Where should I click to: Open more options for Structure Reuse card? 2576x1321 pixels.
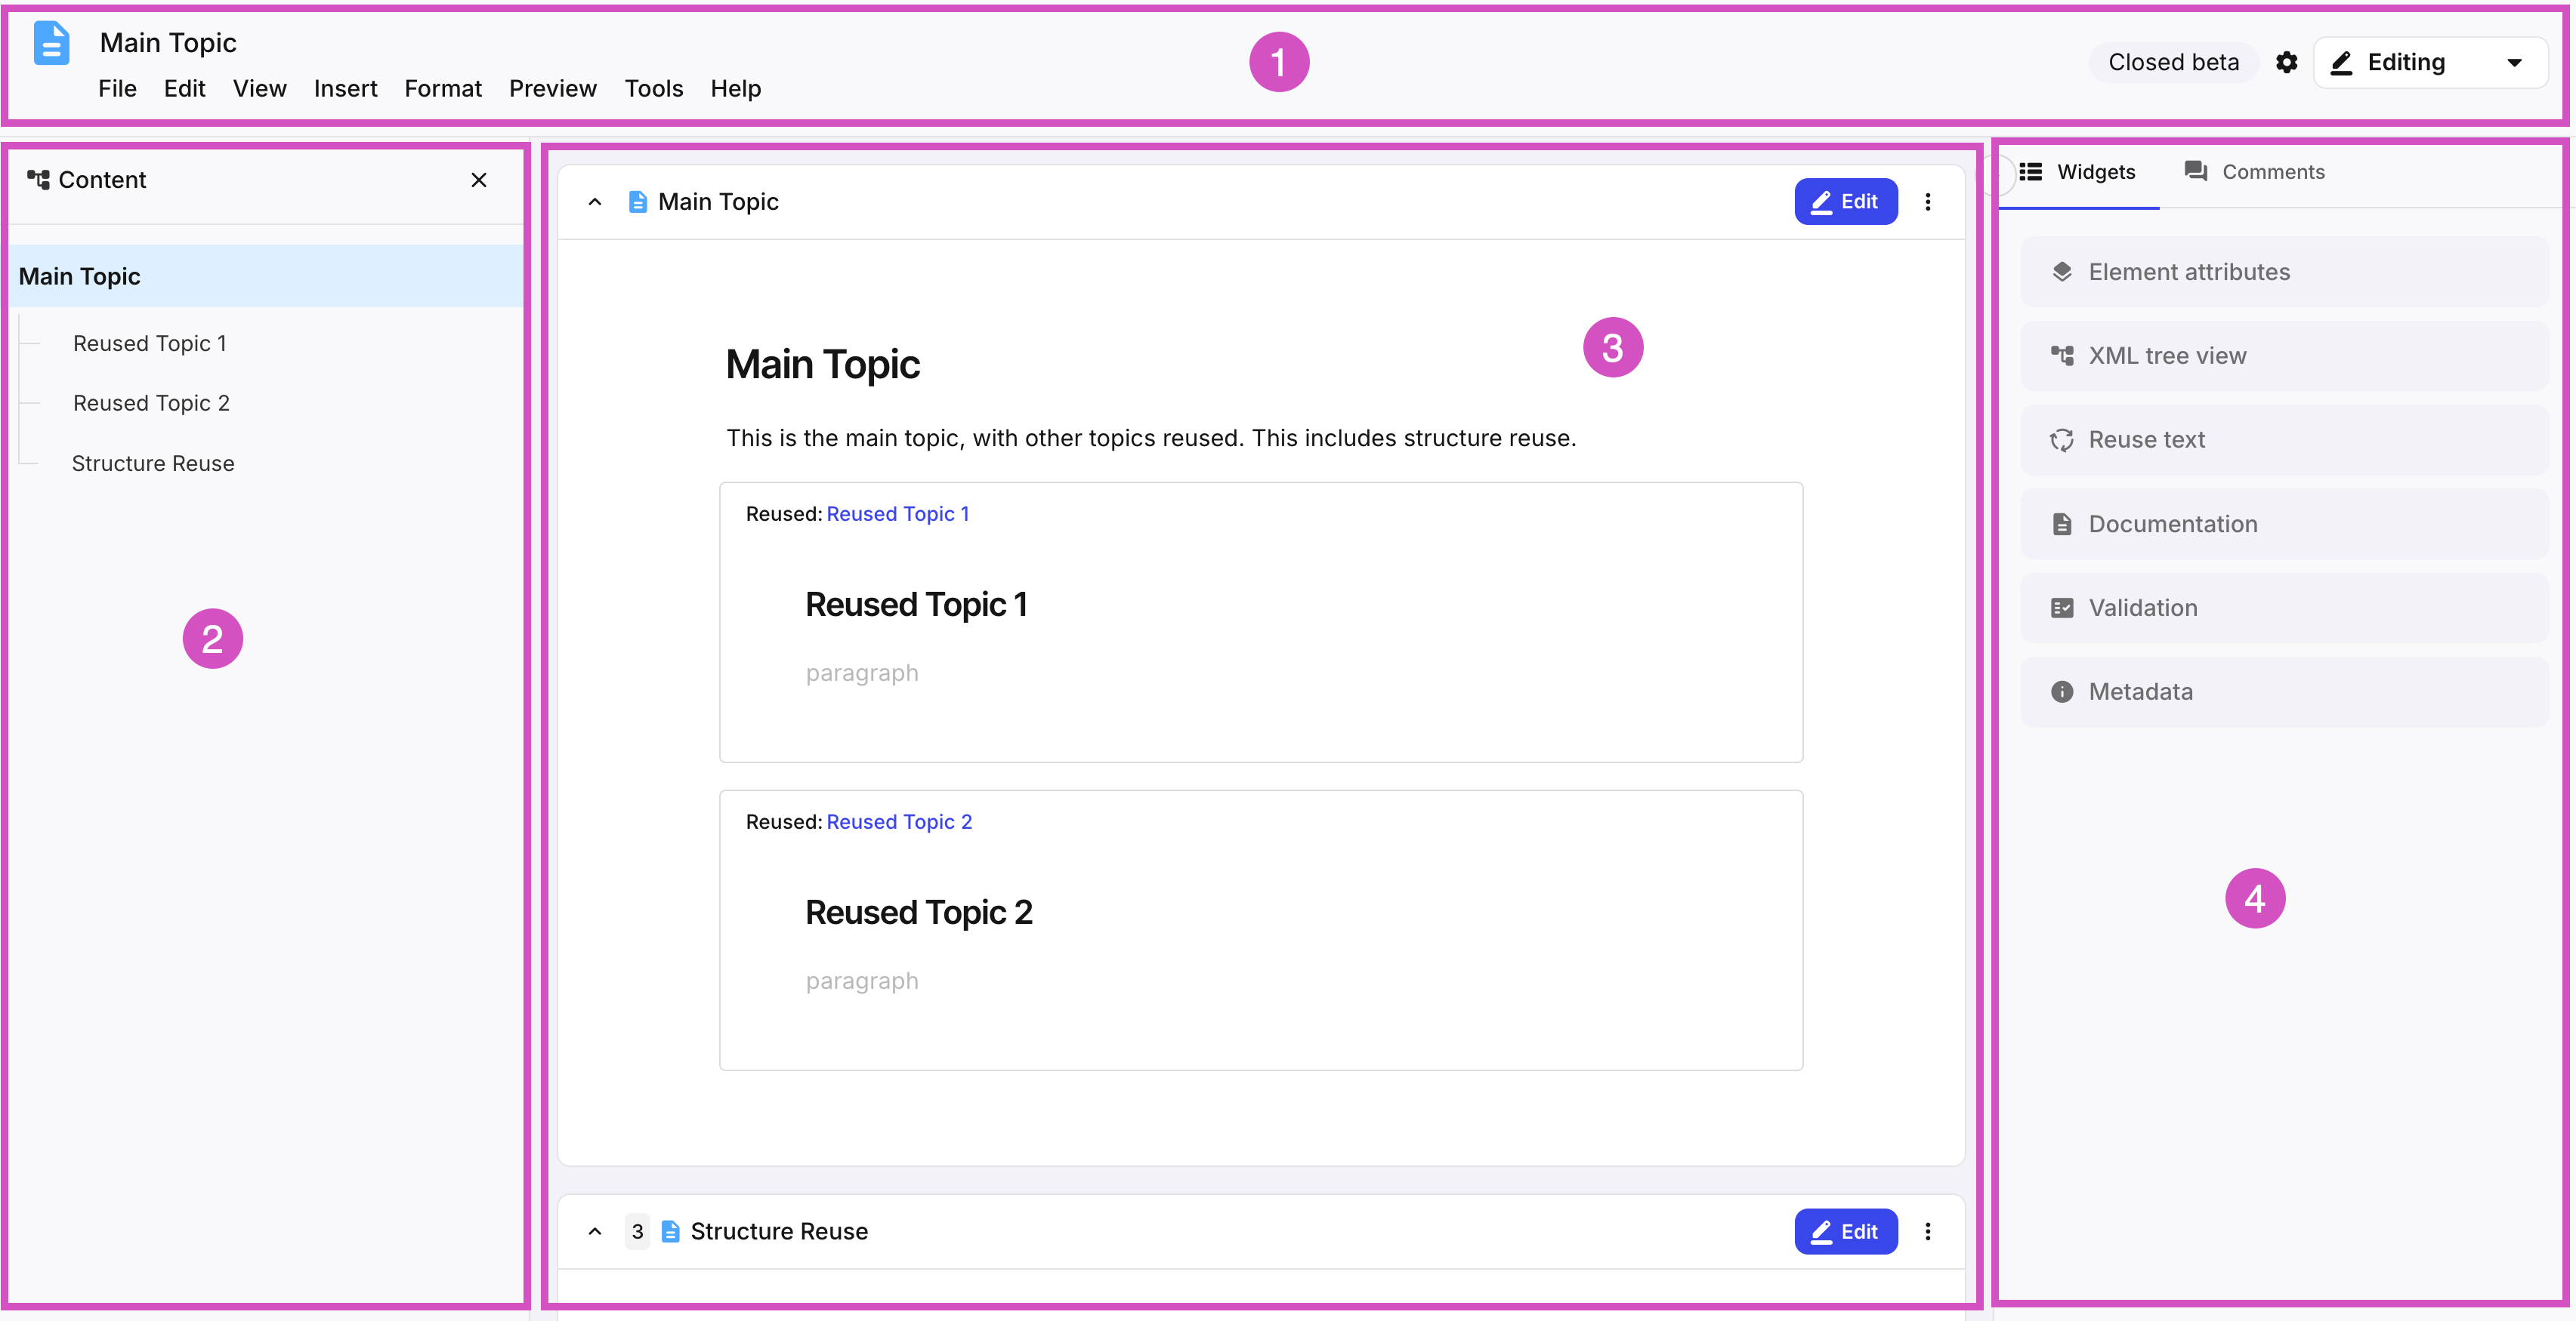pyautogui.click(x=1927, y=1231)
